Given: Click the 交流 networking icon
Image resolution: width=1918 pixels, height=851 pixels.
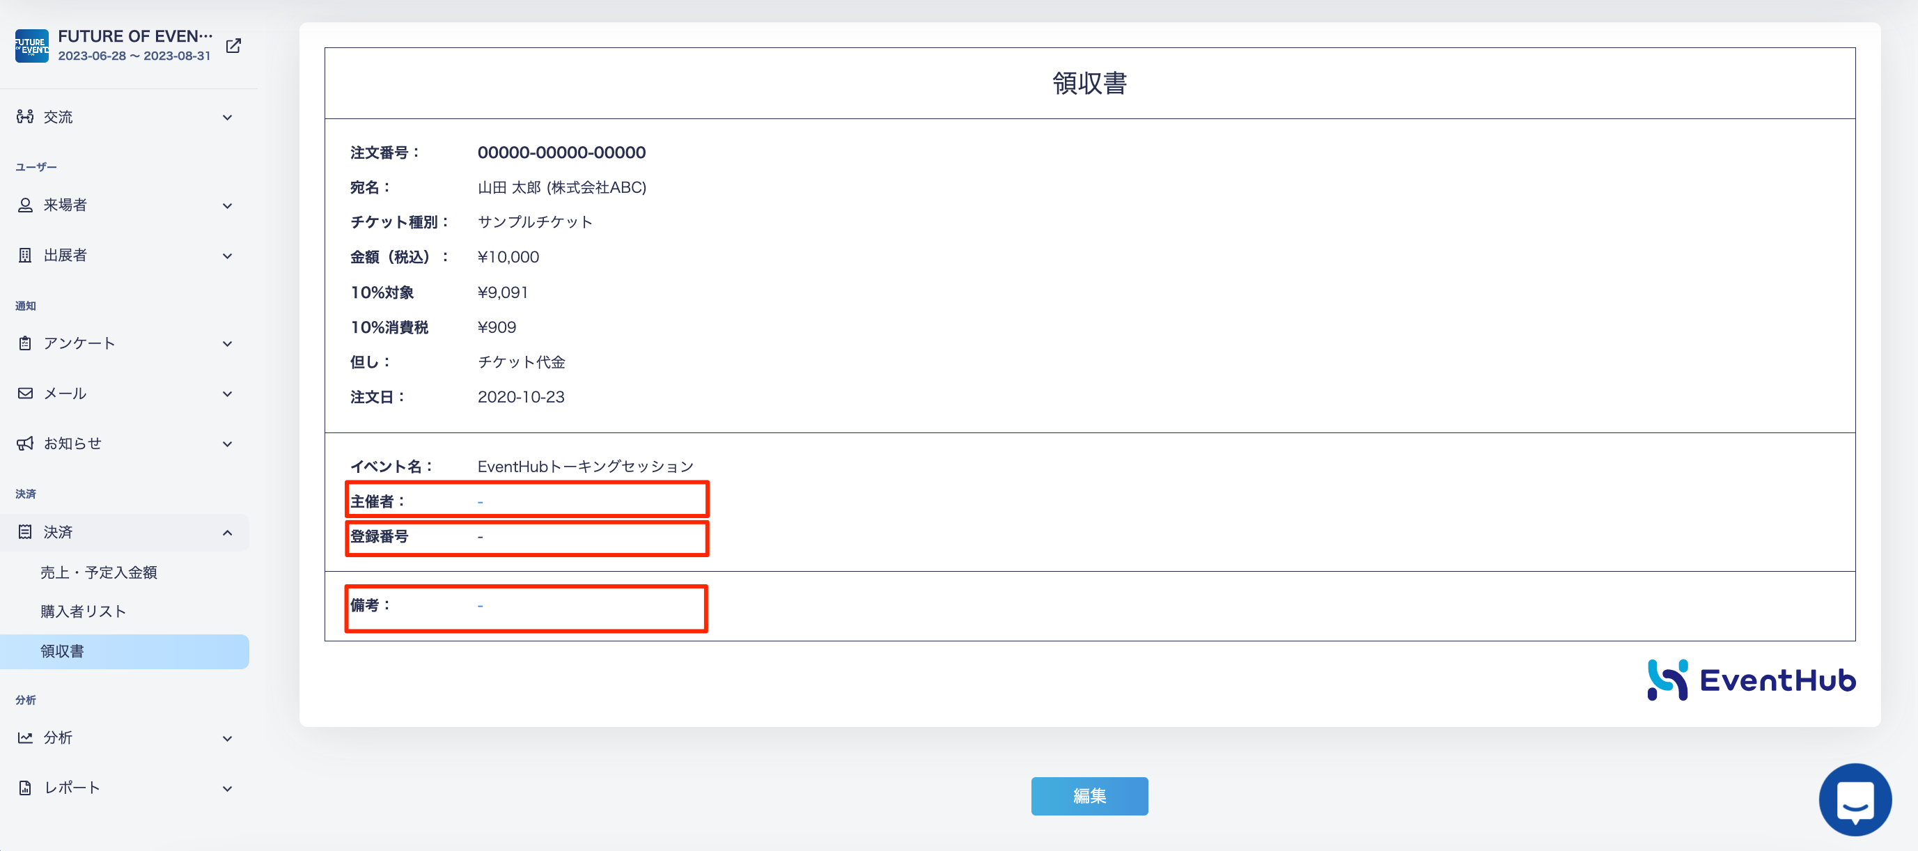Looking at the screenshot, I should click(x=25, y=117).
